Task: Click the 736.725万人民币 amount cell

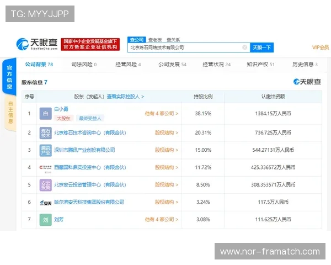Action: click(x=273, y=132)
